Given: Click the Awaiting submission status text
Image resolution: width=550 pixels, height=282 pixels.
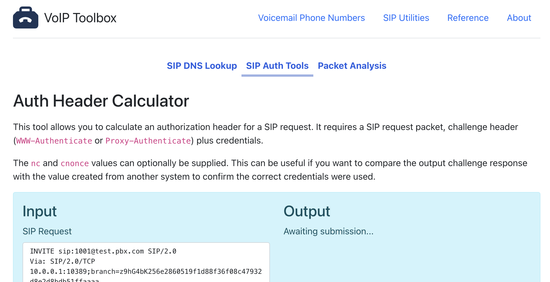Looking at the screenshot, I should [328, 231].
